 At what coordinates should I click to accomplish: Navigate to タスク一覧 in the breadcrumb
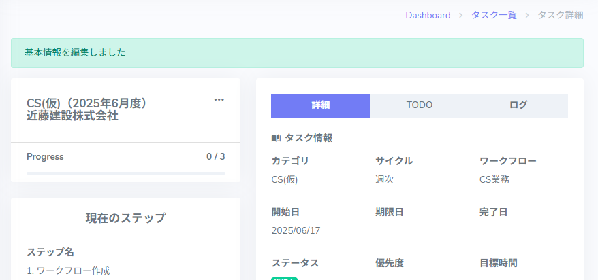[x=494, y=15]
